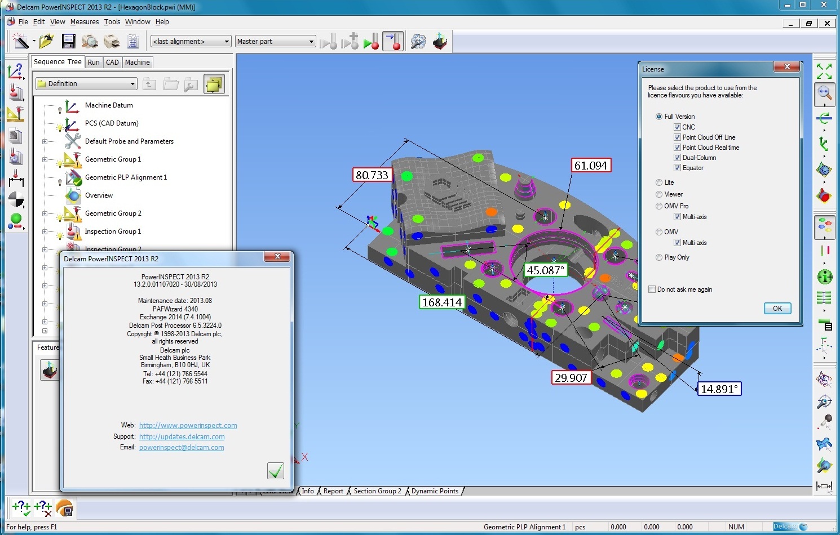Open the Section Group 2 bottom tab

378,491
